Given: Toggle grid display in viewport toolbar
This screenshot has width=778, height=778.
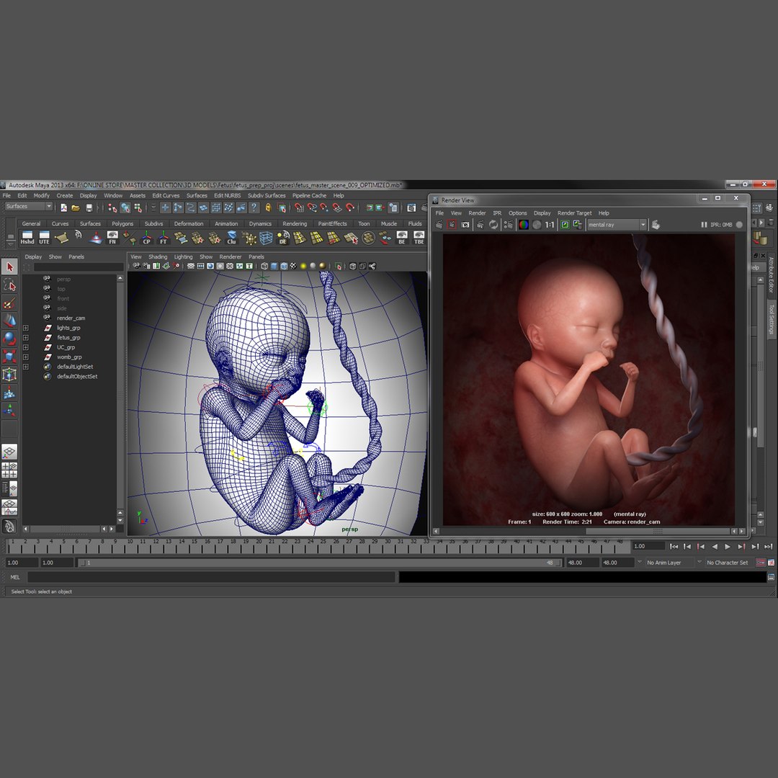Looking at the screenshot, I should (x=190, y=267).
